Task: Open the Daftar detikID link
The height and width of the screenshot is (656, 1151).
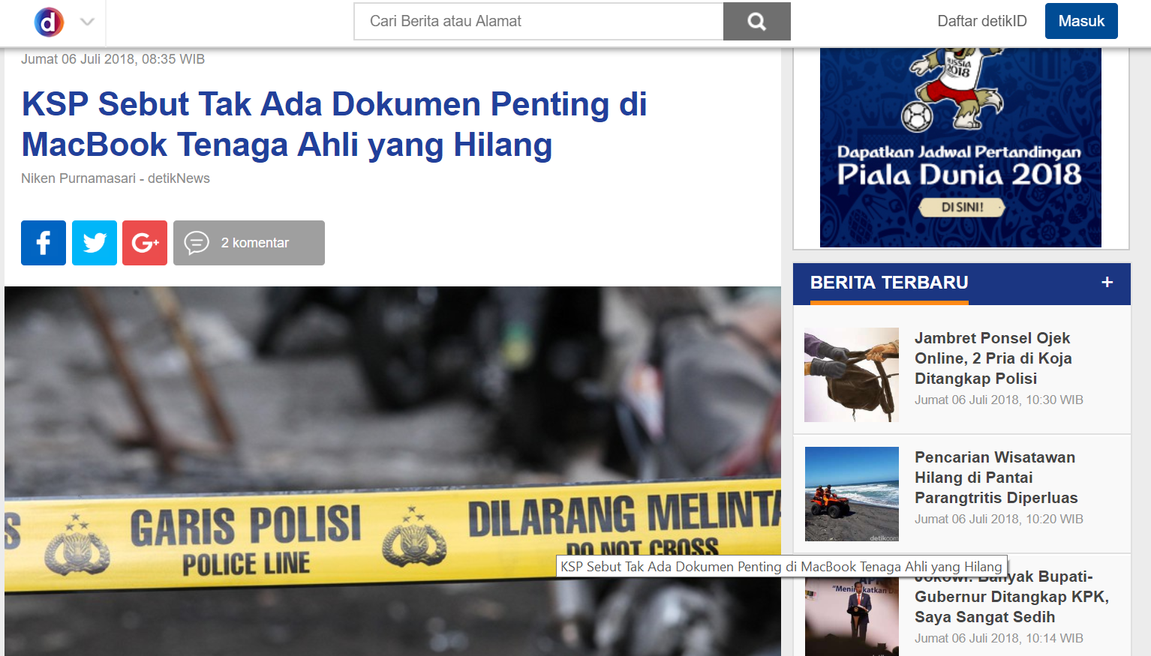Action: coord(981,21)
